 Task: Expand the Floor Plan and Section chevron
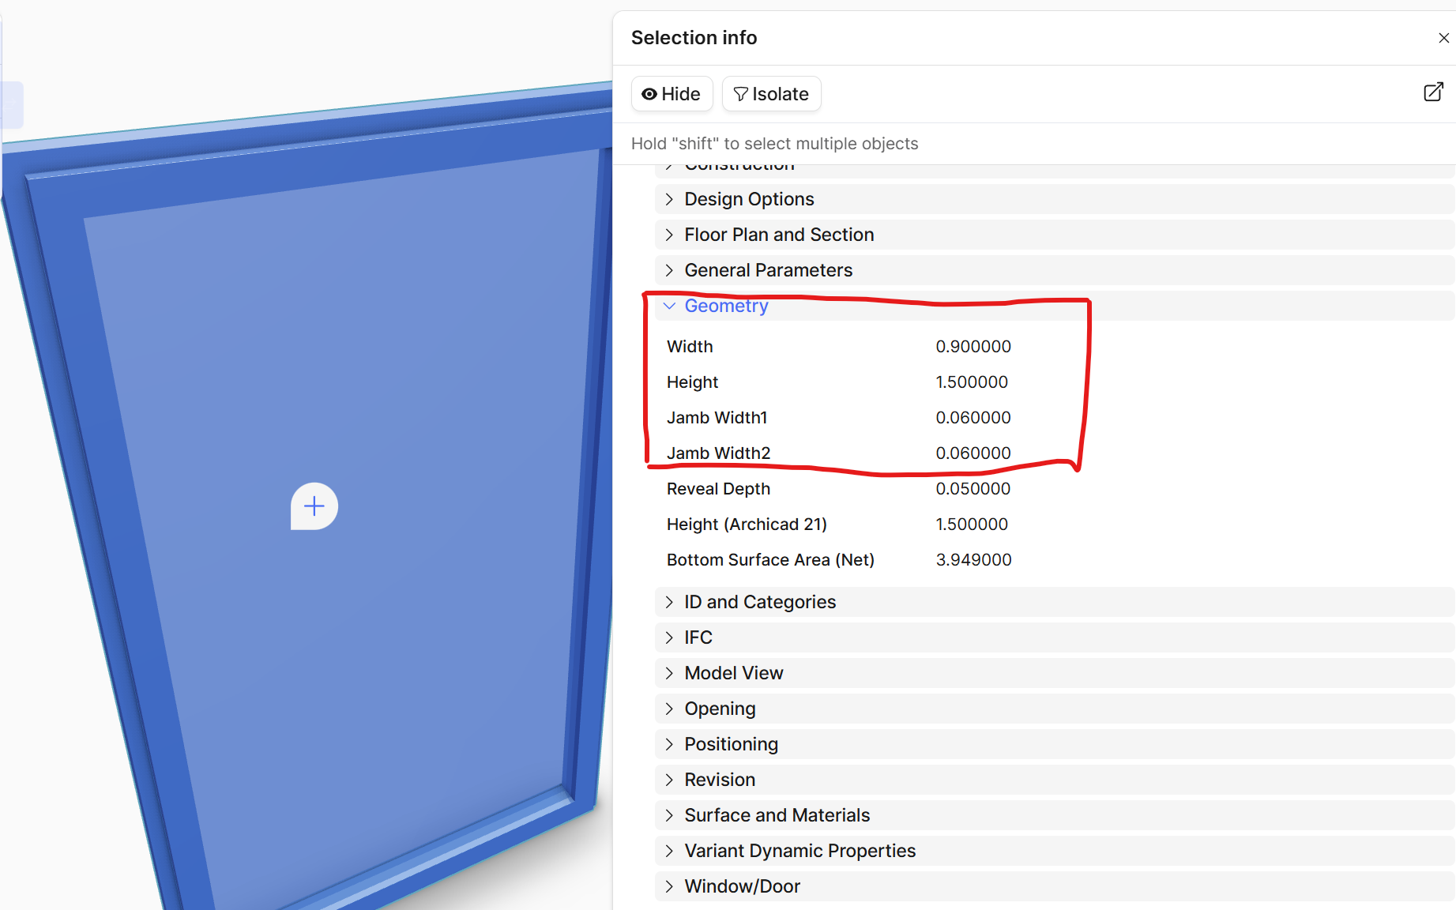click(x=669, y=235)
